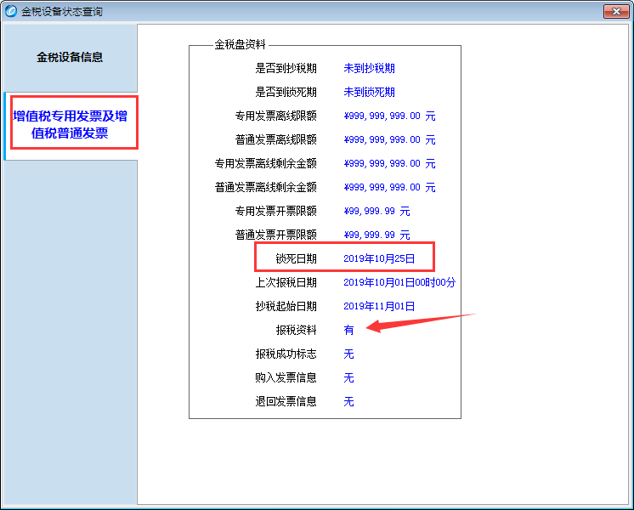
Task: Click the date 2019年11月01日
Action: point(379,307)
